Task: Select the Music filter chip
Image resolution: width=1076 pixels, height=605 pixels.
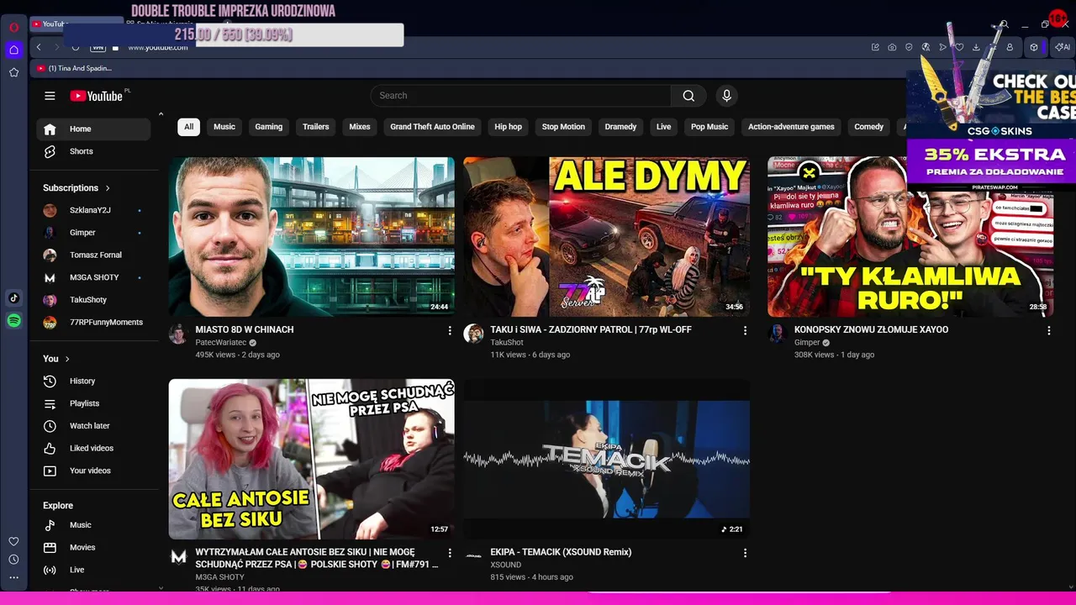Action: (x=224, y=127)
